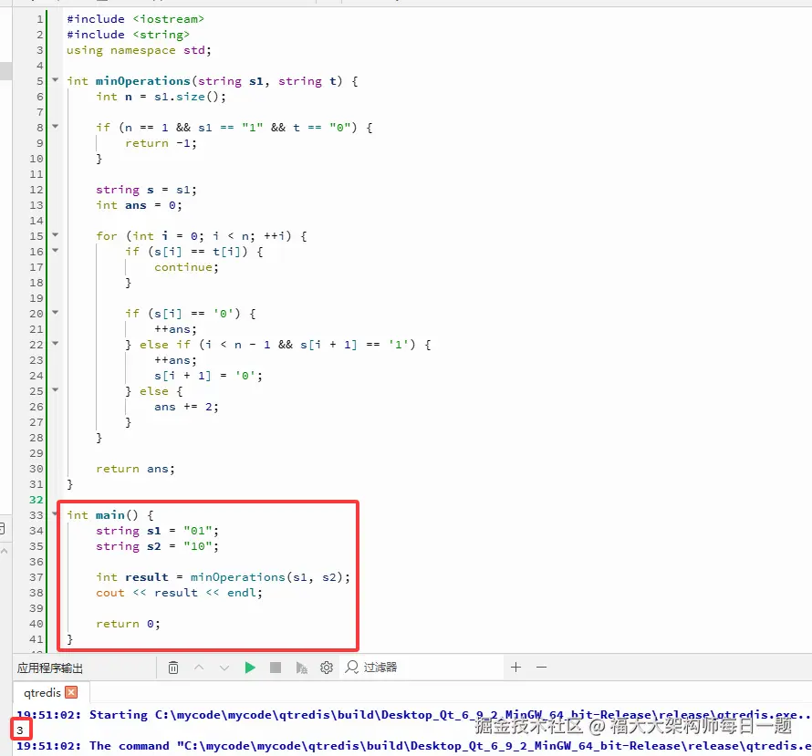Fold the if block at line 8
This screenshot has height=756, width=812.
(56, 126)
